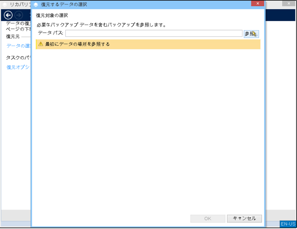The width and height of the screenshot is (297, 229).
Task: Click the 復元元 section label
Action: [x=13, y=37]
